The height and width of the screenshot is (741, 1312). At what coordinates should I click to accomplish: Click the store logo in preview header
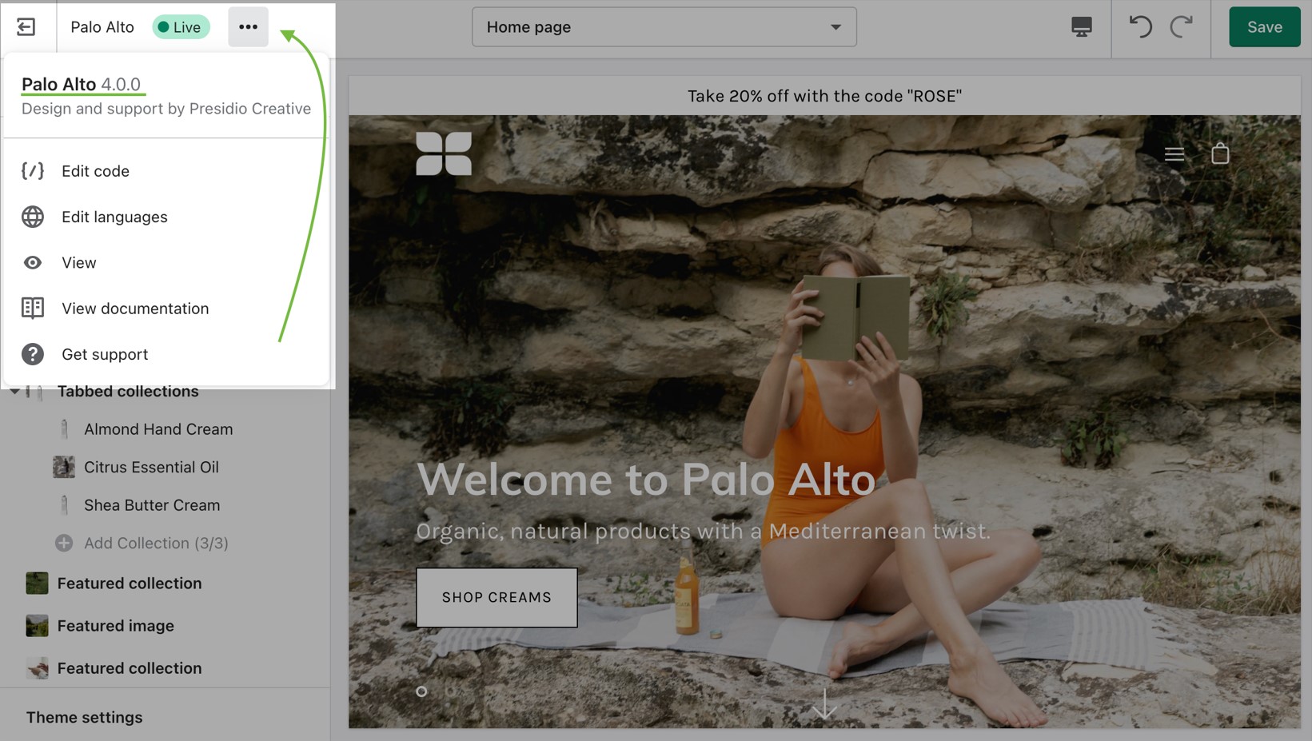444,153
